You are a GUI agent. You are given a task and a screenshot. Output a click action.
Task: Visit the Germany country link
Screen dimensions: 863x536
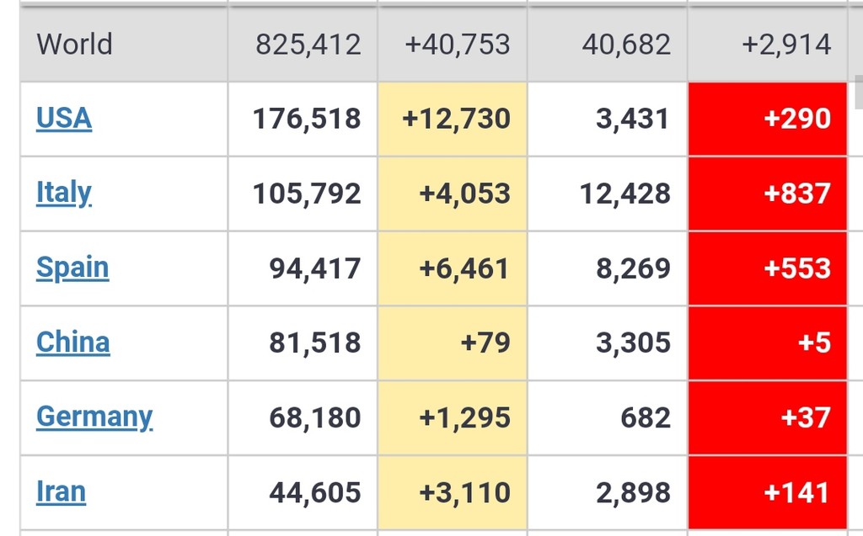point(94,417)
